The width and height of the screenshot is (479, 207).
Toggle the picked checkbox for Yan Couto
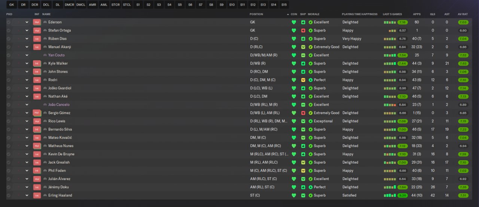[x=9, y=55]
